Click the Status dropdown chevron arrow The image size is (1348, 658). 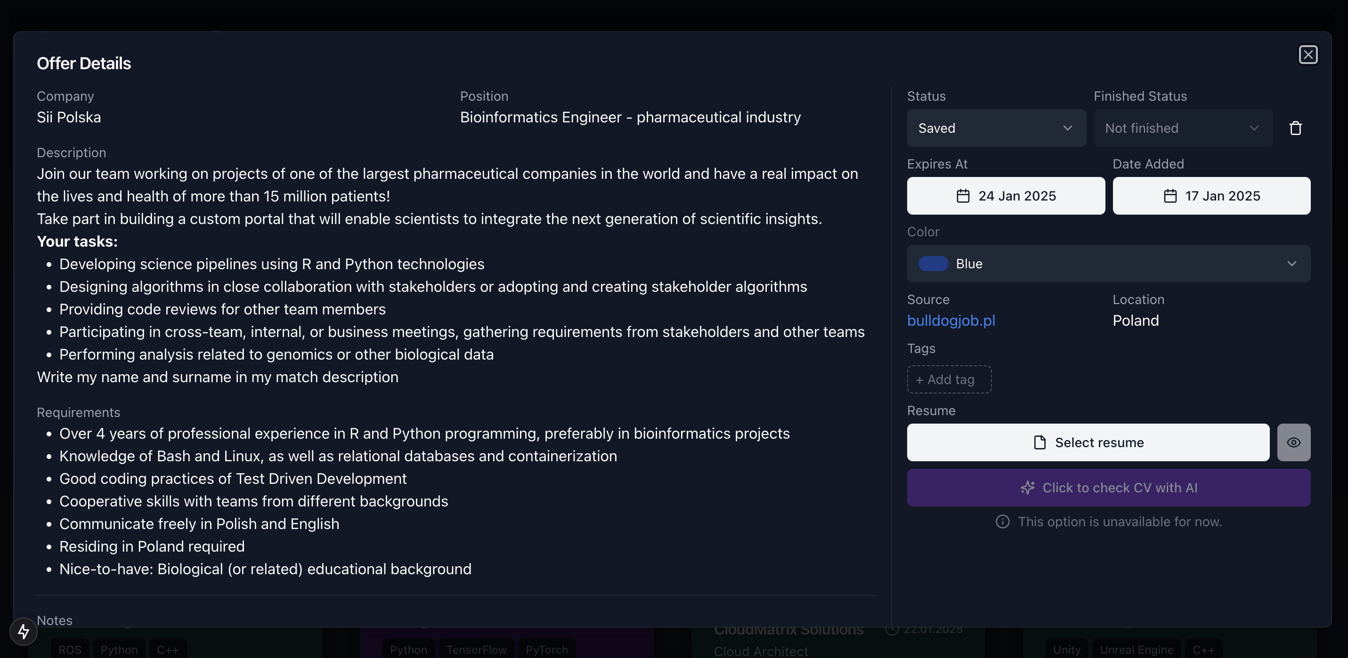point(1067,128)
